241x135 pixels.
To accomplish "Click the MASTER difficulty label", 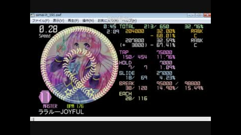I will tap(50, 106).
